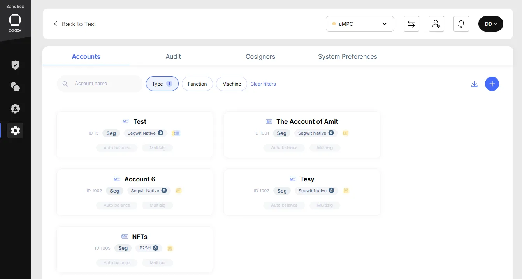Click Auto balance tag on Test card

pos(117,148)
